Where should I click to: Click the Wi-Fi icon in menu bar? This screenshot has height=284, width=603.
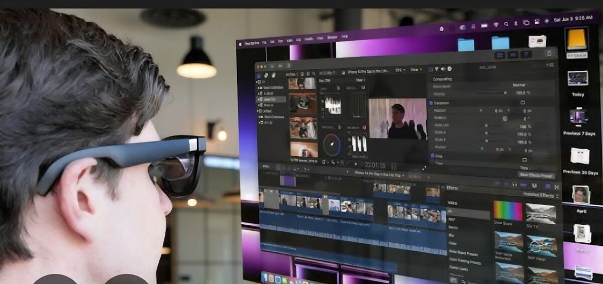[x=495, y=23]
